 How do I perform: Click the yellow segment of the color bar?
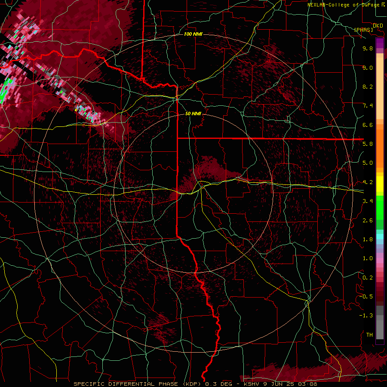pos(380,184)
